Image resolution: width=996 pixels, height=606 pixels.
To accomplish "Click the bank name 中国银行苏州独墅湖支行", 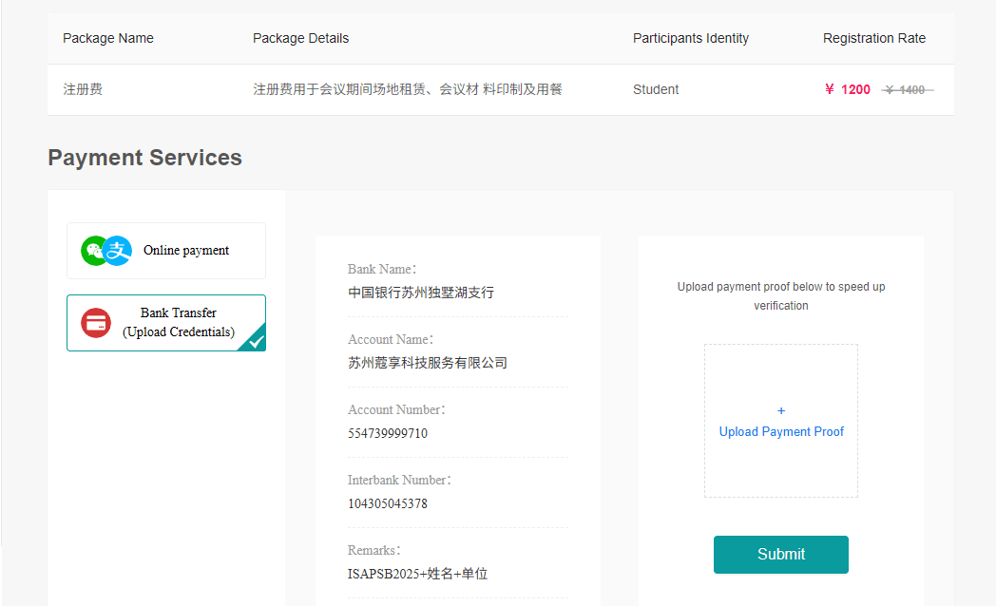I will click(x=421, y=293).
